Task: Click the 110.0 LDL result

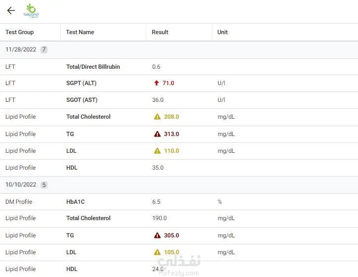Action: click(x=172, y=151)
